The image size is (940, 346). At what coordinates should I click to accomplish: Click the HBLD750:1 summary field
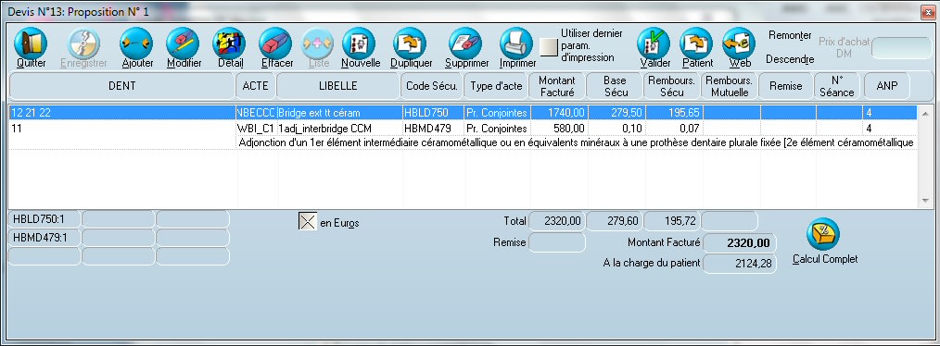(x=44, y=219)
